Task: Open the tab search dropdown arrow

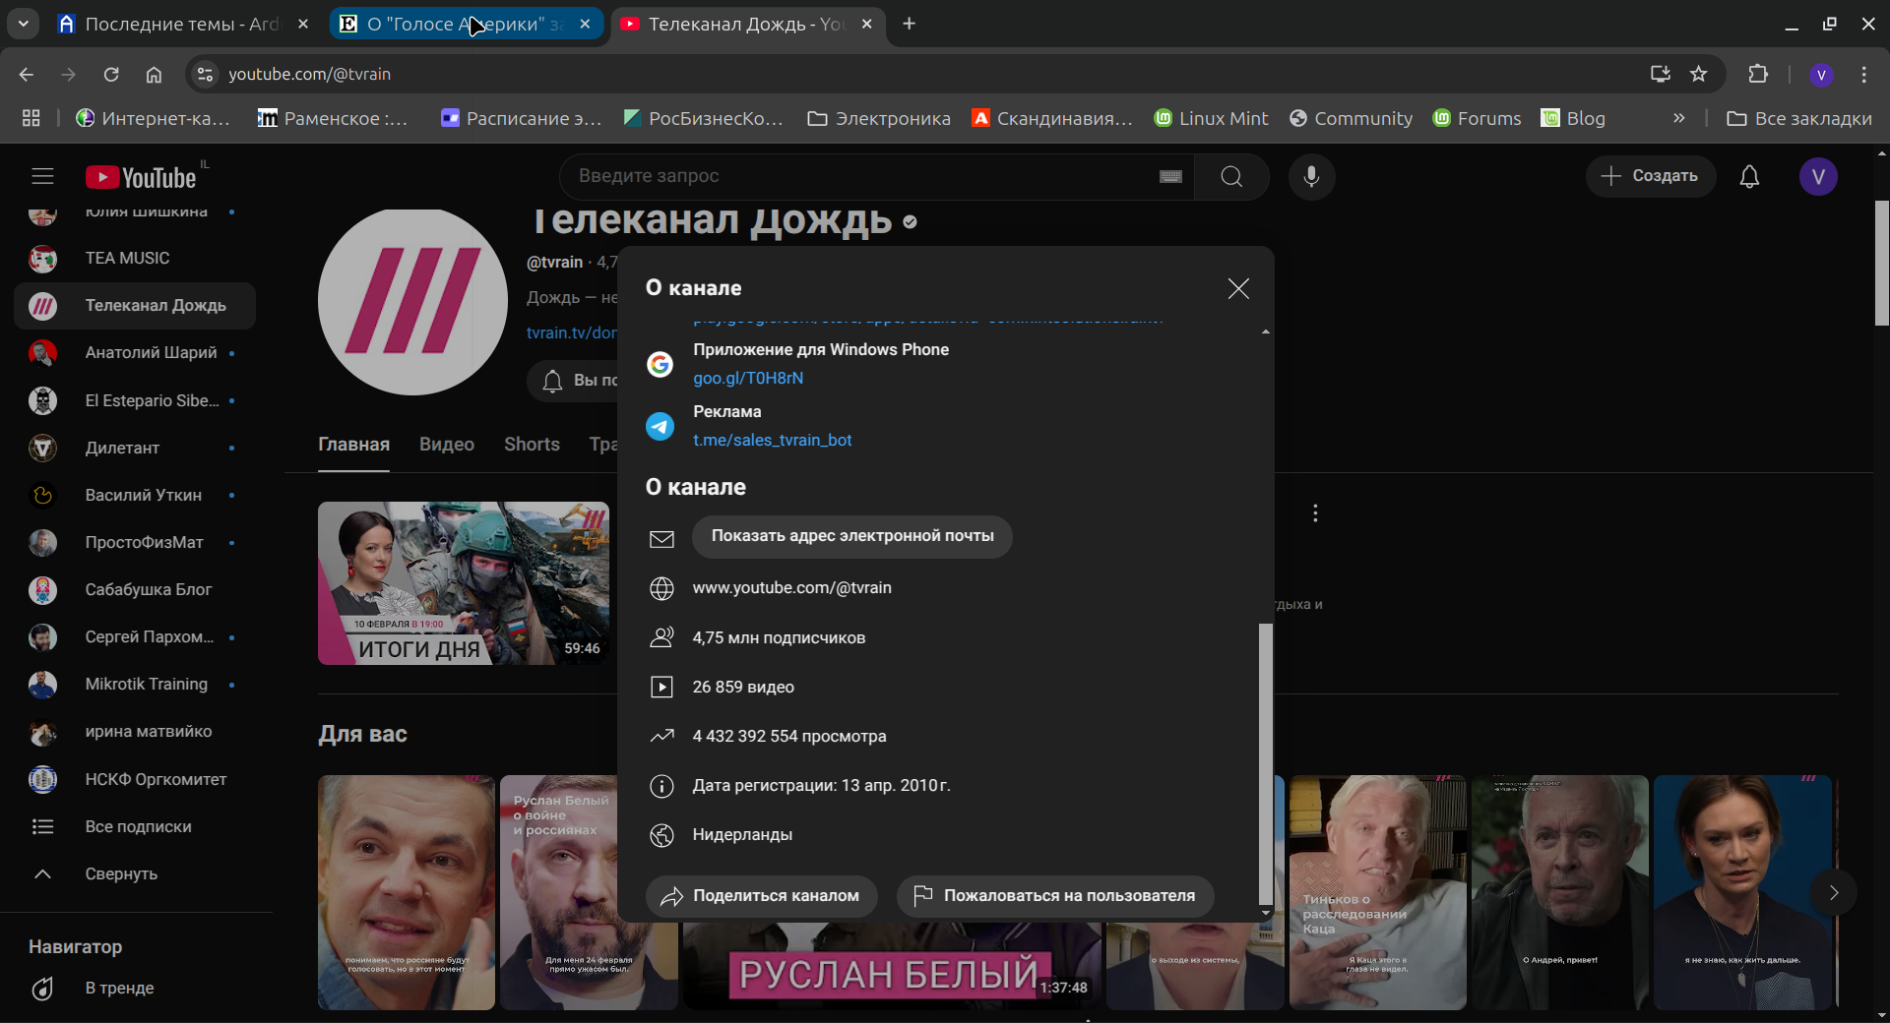Action: point(23,24)
